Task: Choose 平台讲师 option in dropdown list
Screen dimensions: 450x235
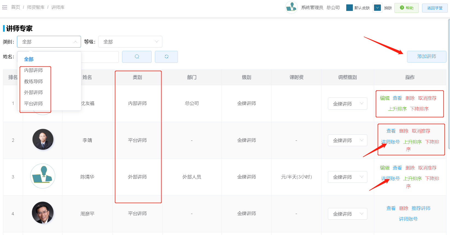Action: pos(33,104)
